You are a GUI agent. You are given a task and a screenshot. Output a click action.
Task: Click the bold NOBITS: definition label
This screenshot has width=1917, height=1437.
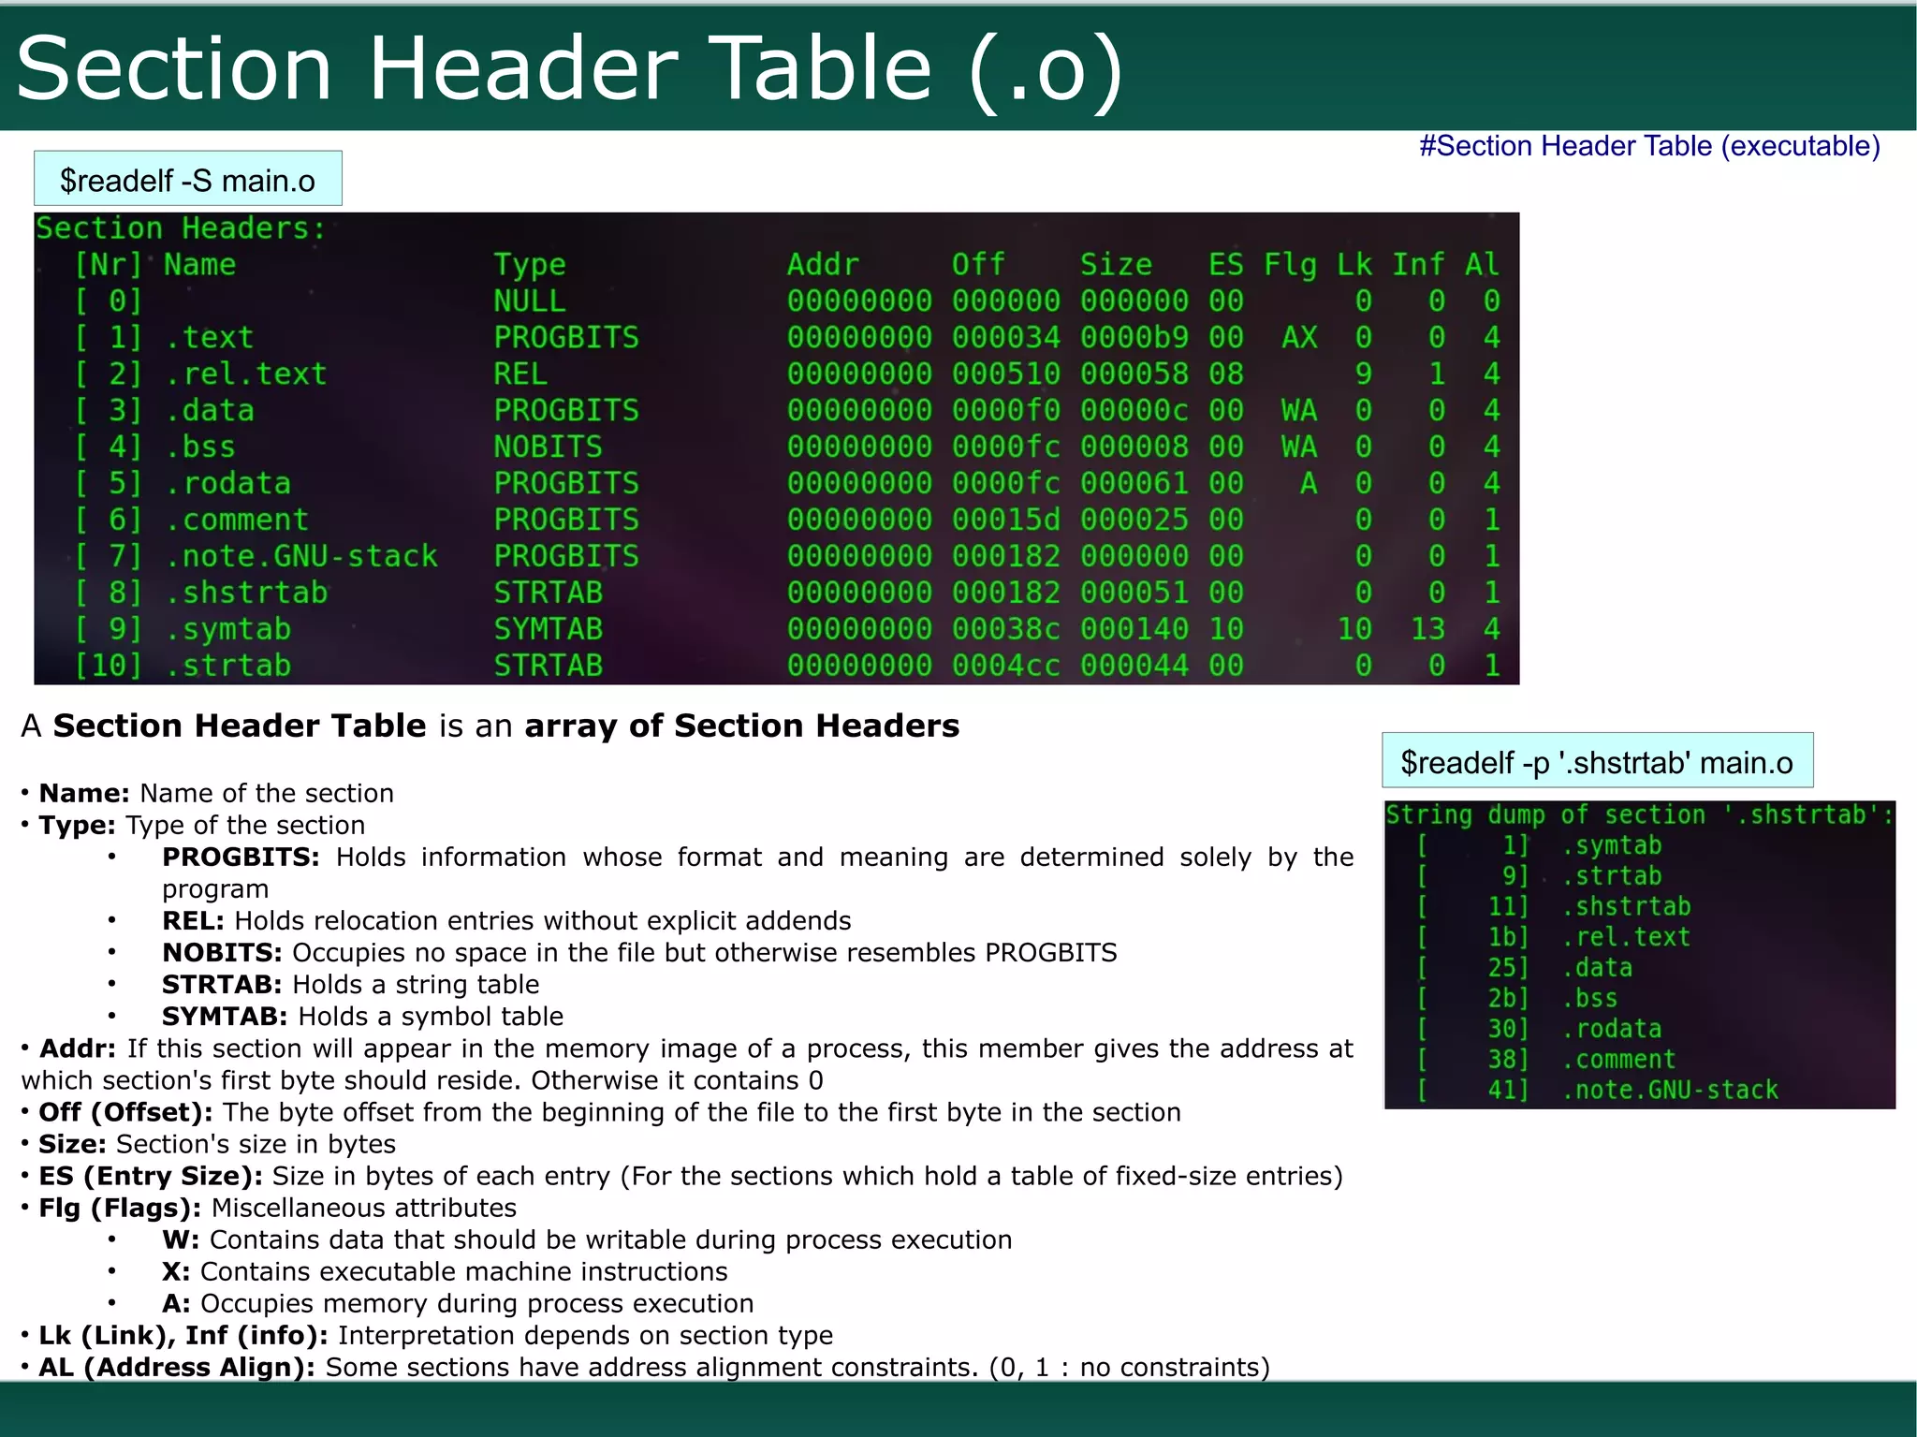[222, 952]
